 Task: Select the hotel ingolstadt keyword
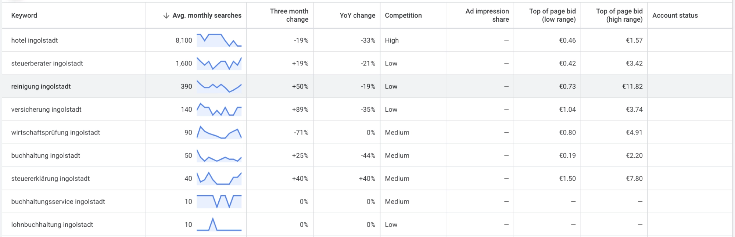[x=35, y=40]
